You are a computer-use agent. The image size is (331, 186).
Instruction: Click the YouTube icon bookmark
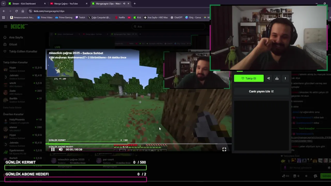pyautogui.click(x=129, y=18)
